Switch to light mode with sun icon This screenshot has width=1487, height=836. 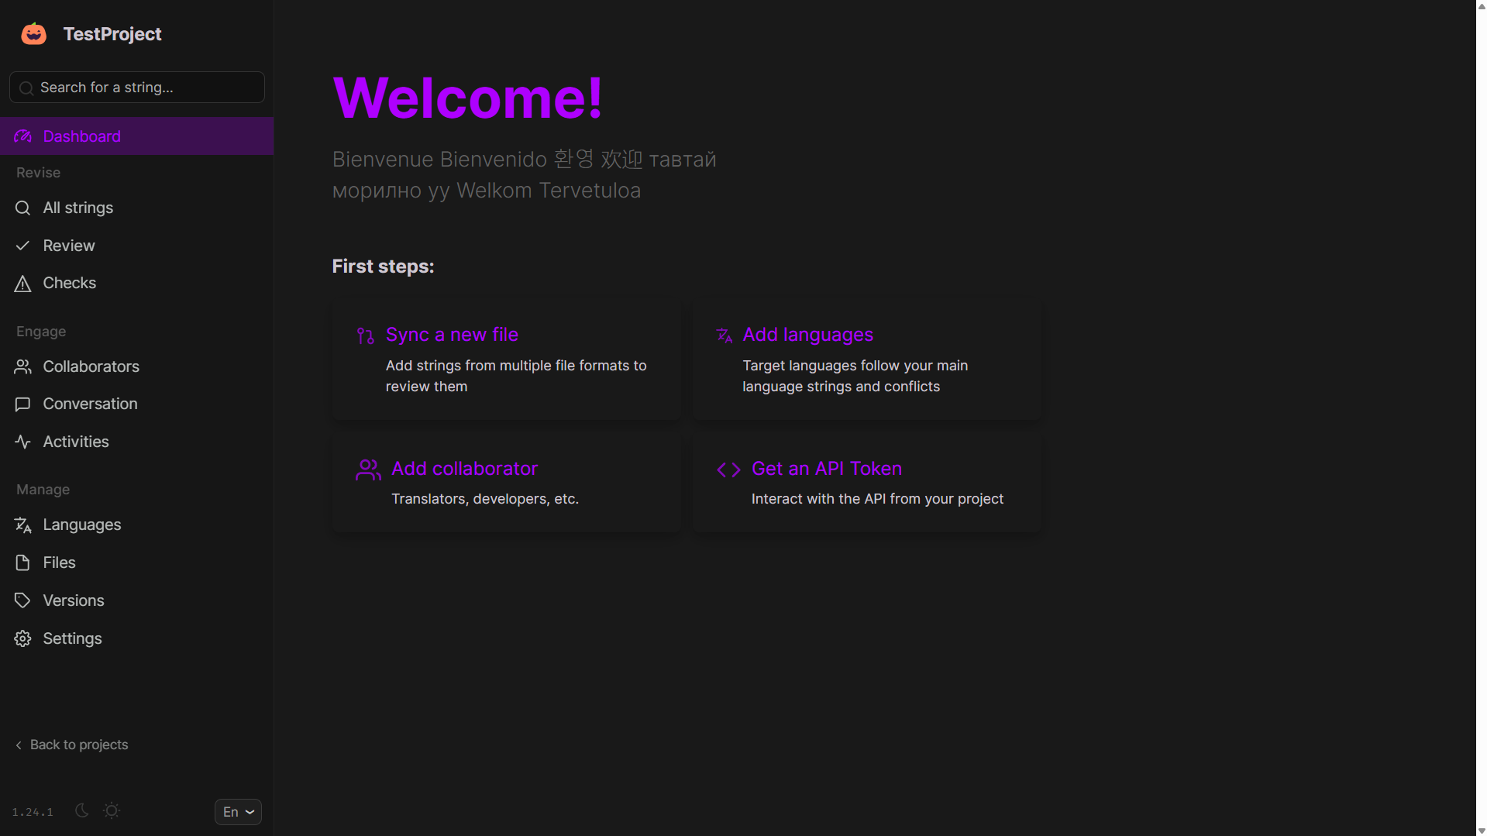(112, 810)
